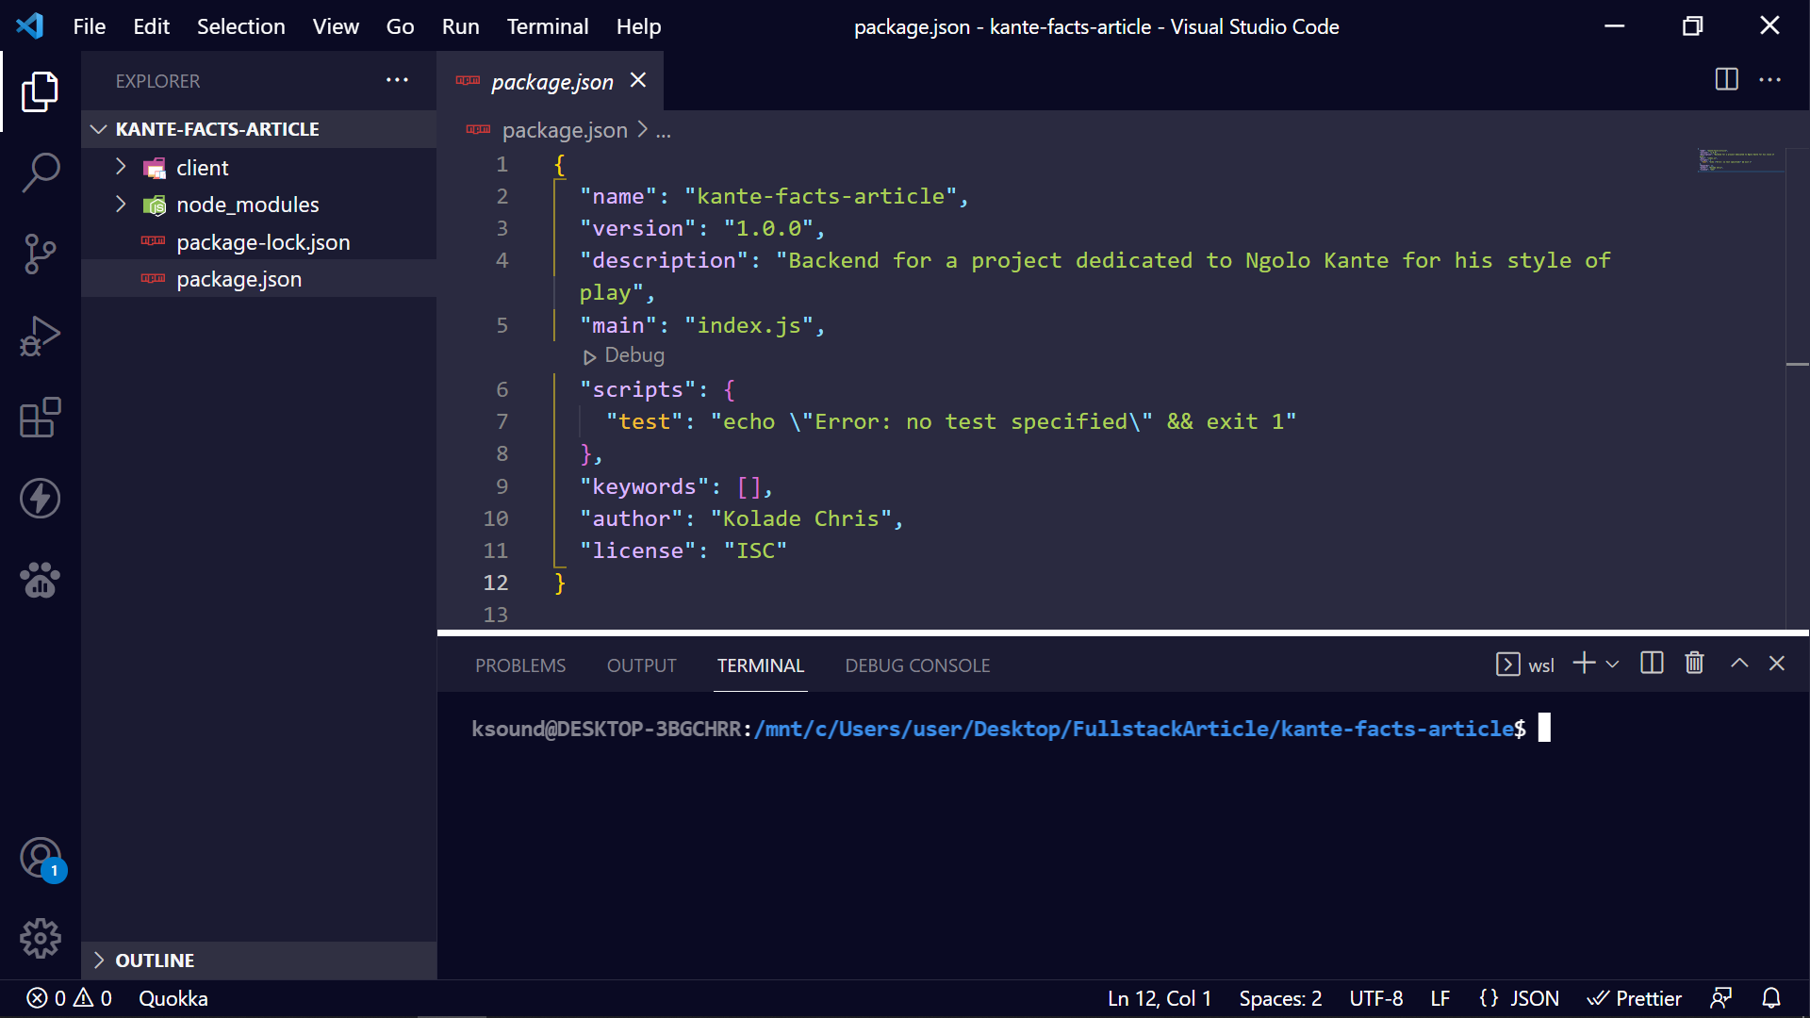Viewport: 1810px width, 1018px height.
Task: Open the new terminal launch profile dropdown
Action: tap(1613, 665)
